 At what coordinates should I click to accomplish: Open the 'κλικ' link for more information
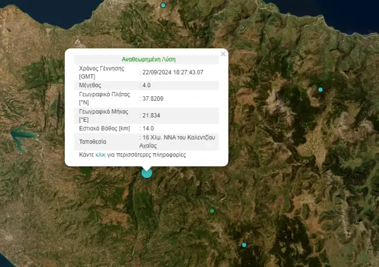pos(100,155)
